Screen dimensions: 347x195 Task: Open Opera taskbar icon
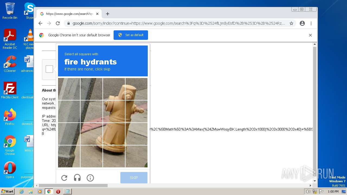click(58, 191)
